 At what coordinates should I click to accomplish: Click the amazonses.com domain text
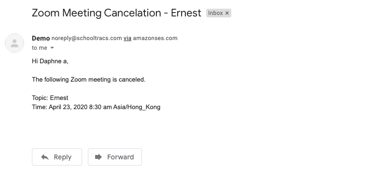coord(155,38)
